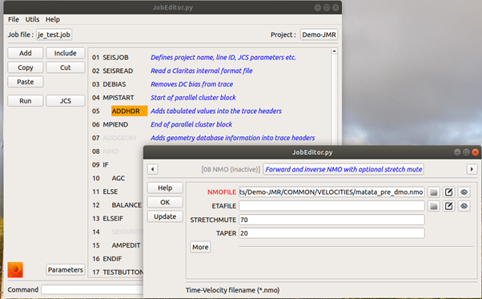Click the Paste button
The image size is (482, 299).
coord(26,82)
